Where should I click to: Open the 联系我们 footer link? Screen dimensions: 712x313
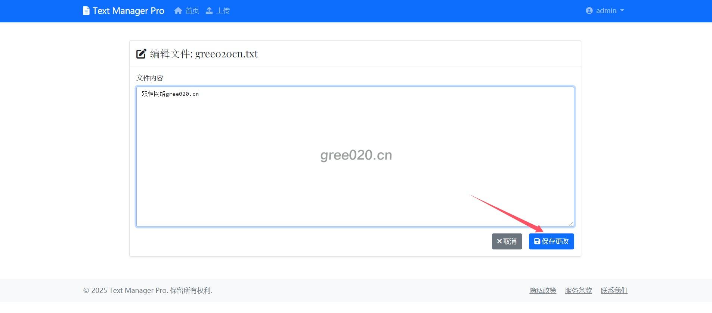pyautogui.click(x=614, y=290)
